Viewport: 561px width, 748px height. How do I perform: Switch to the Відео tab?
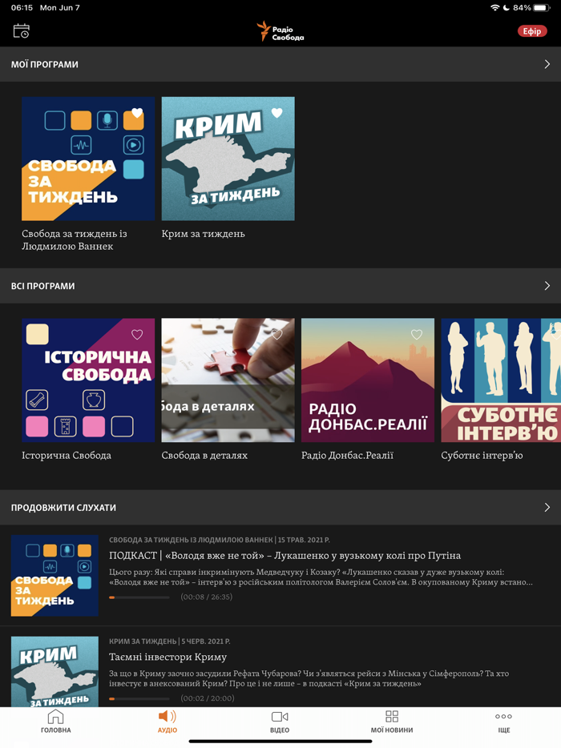[280, 722]
